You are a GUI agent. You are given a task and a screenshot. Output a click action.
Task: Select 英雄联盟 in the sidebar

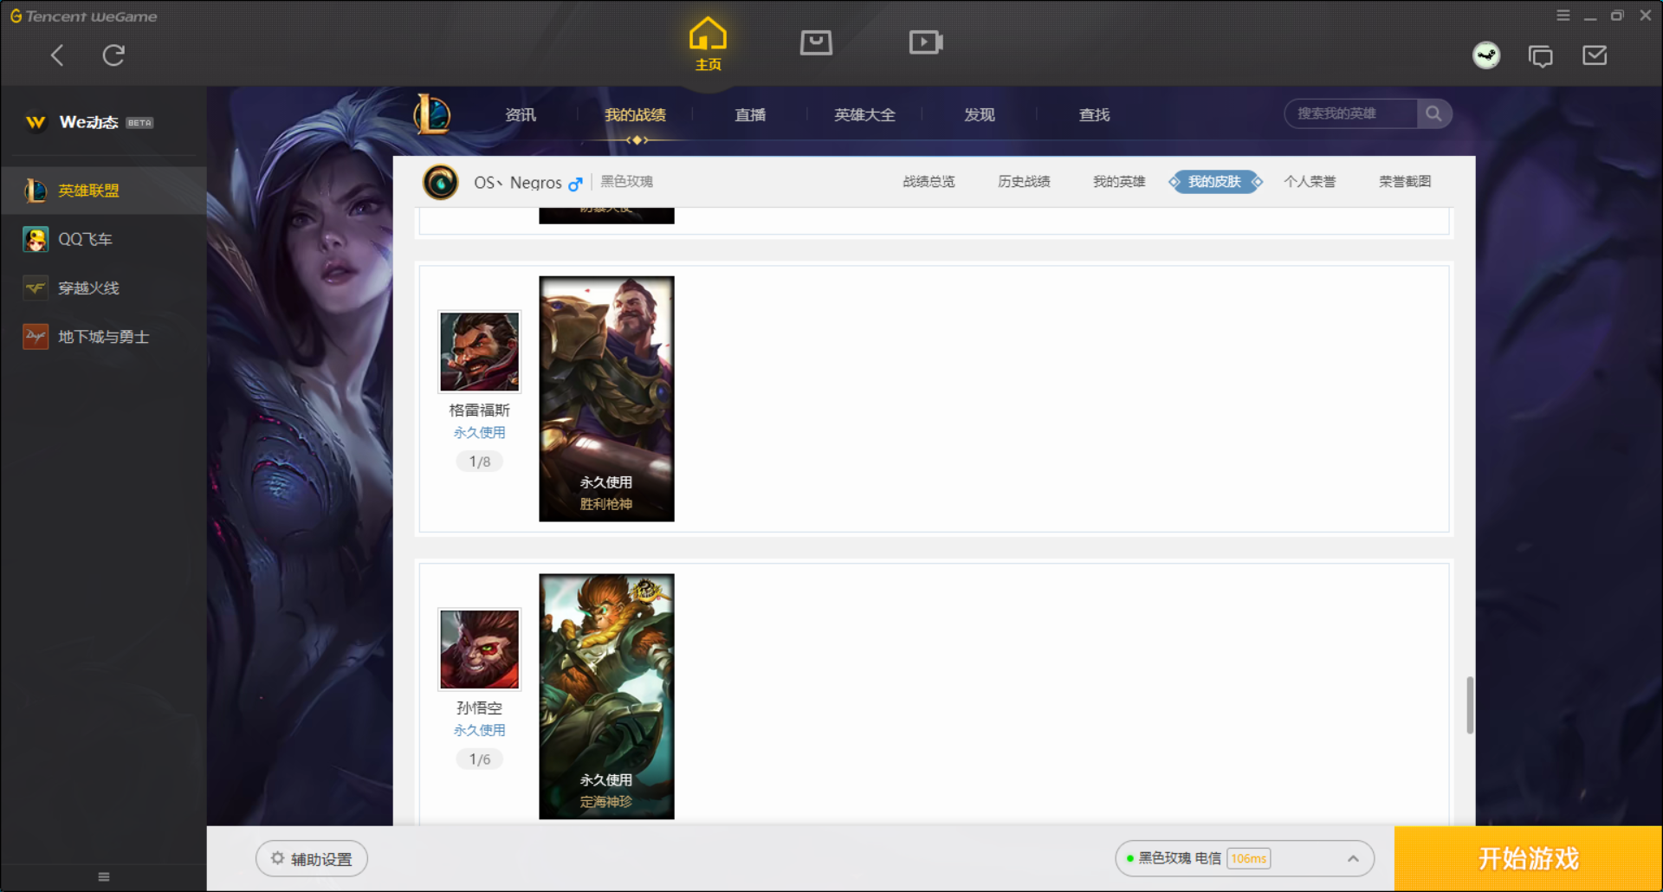pos(103,190)
